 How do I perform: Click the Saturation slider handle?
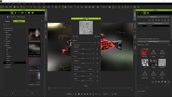point(83,63)
